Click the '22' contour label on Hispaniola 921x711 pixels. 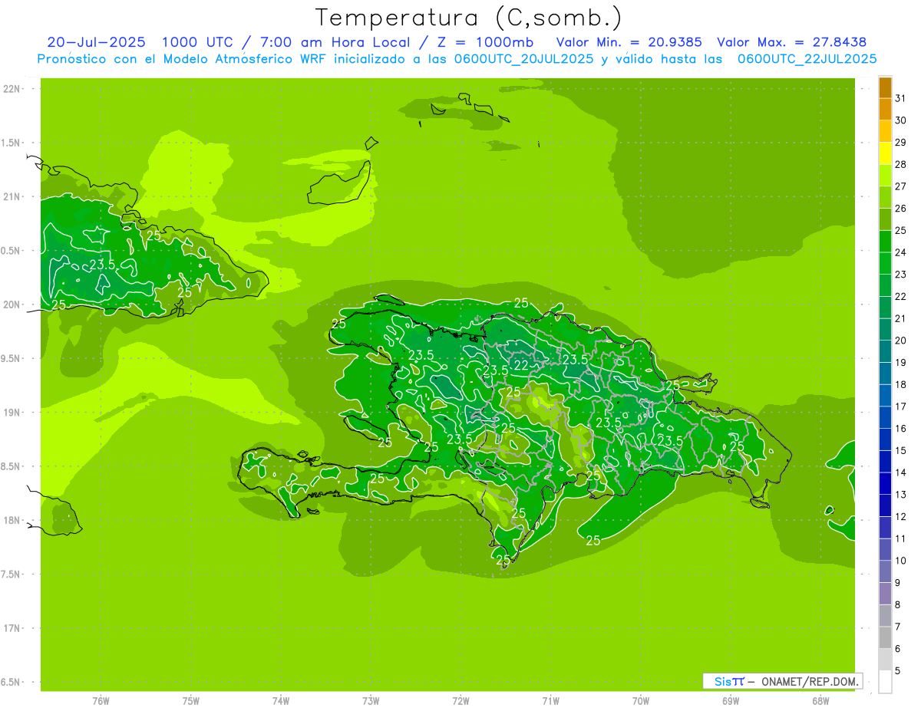[521, 365]
